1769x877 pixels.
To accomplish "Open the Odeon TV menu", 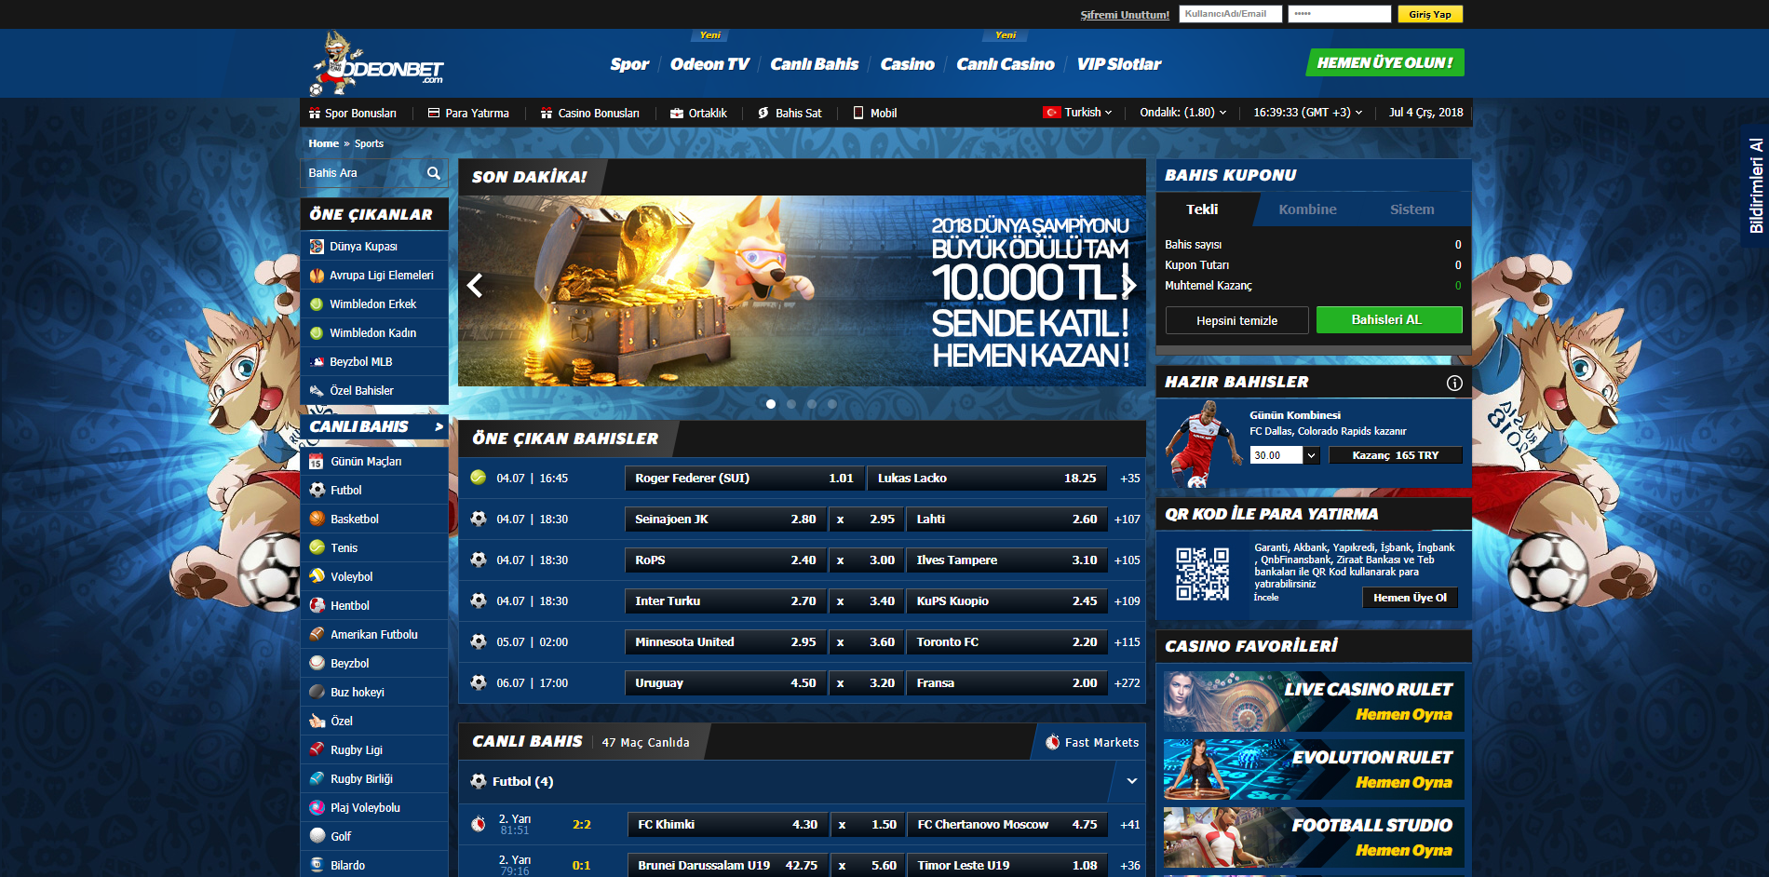I will [x=709, y=64].
